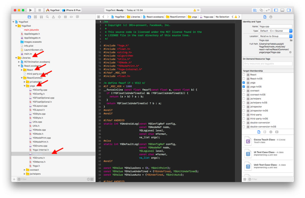Choose the iPhone 8 Plus destination
Image resolution: width=305 pixels, height=198 pixels.
tap(71, 10)
